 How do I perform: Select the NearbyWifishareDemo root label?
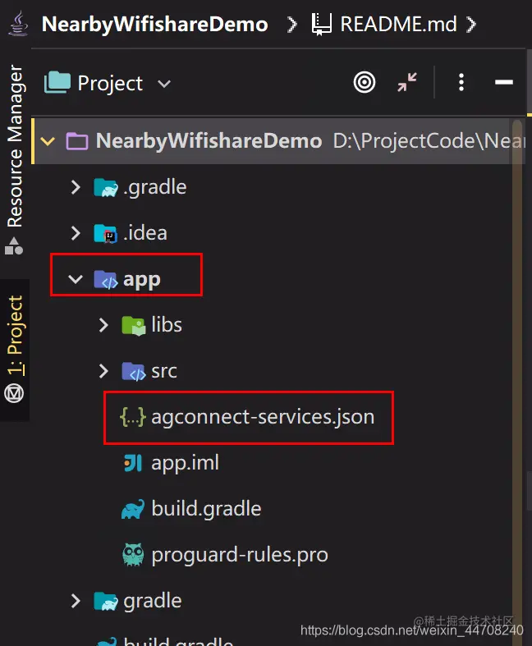[x=209, y=141]
